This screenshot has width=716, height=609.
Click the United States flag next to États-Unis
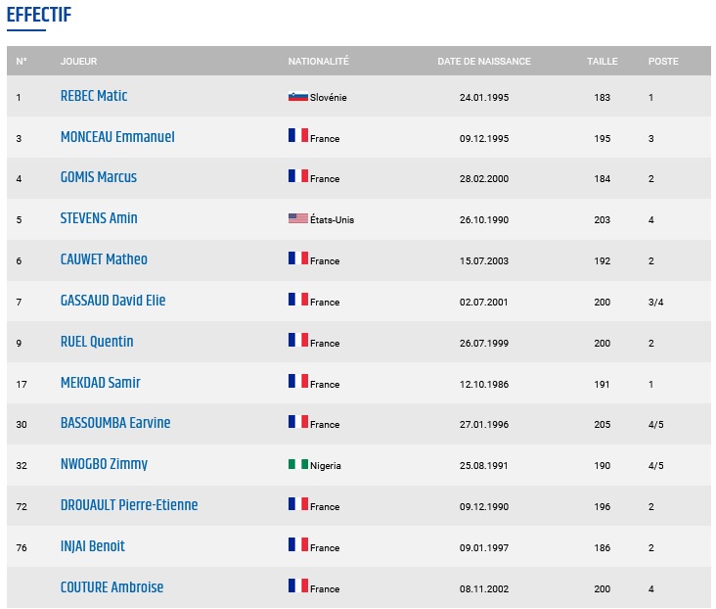pyautogui.click(x=298, y=218)
